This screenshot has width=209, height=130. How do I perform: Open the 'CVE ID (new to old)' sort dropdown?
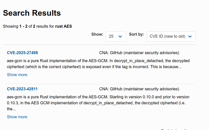(x=171, y=36)
